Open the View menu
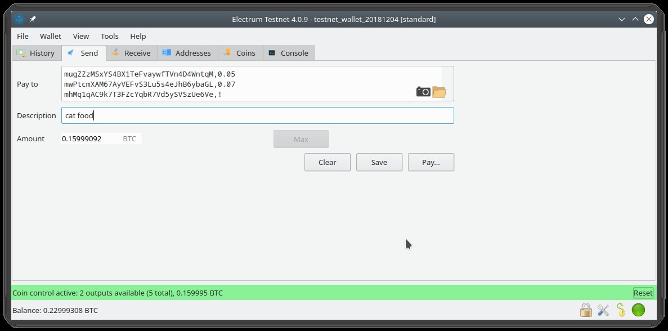The height and width of the screenshot is (331, 668). pyautogui.click(x=81, y=36)
